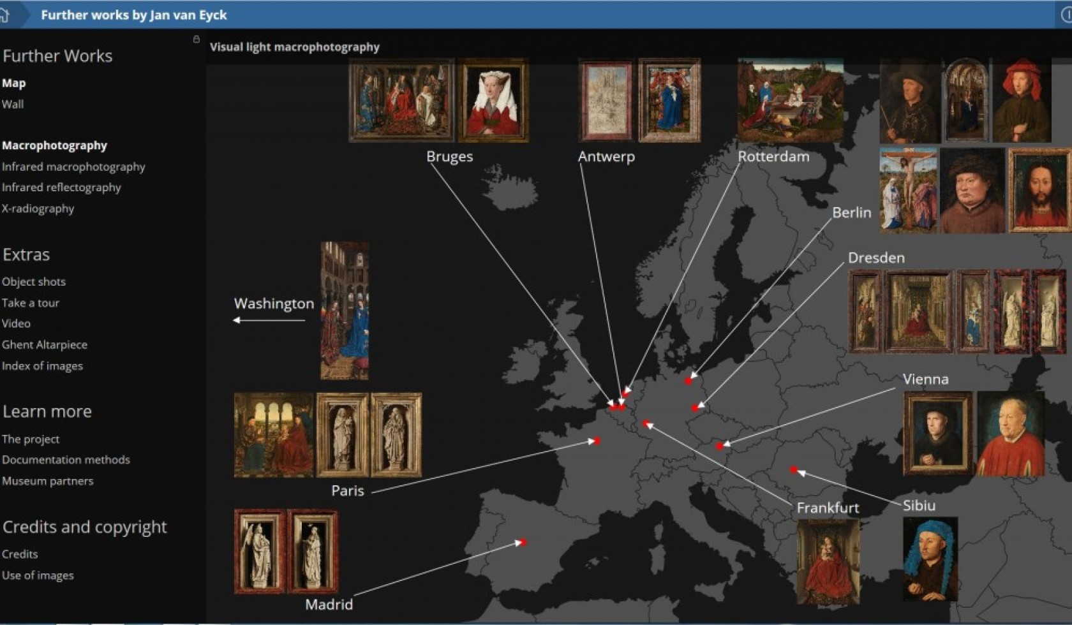1072x625 pixels.
Task: Choose Infrared macrophotography mode
Action: pyautogui.click(x=73, y=166)
